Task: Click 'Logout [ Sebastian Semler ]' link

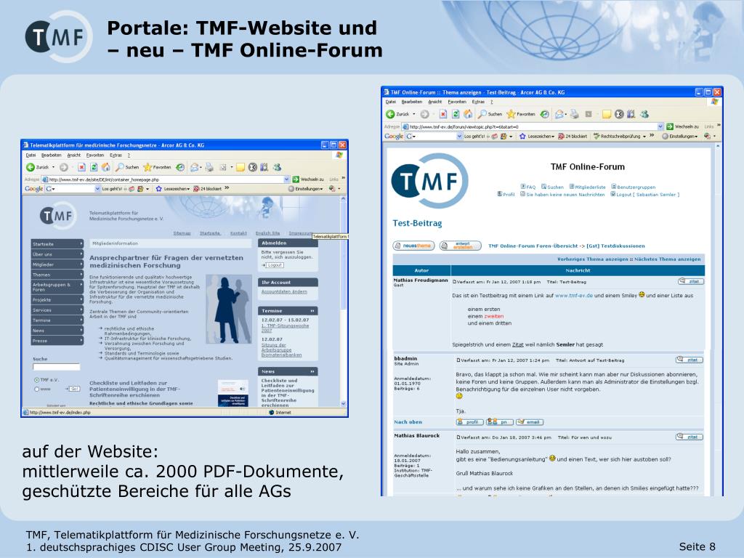Action: 645,195
